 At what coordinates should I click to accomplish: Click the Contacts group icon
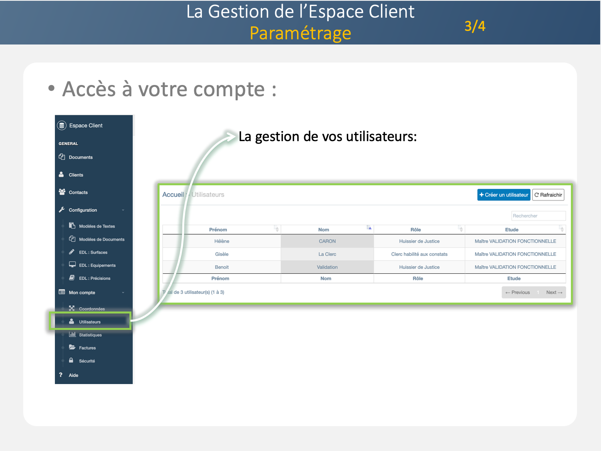pyautogui.click(x=62, y=192)
